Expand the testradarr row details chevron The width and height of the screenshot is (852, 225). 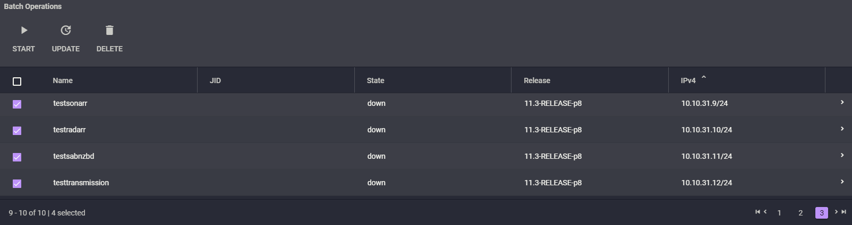842,129
